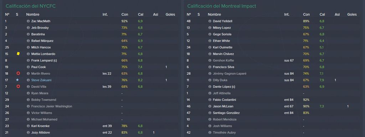Click star icon beside Steve Zakuani
The image size is (365, 137).
(x=17, y=80)
